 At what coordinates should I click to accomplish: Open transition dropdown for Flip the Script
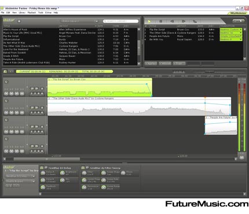tap(231, 29)
